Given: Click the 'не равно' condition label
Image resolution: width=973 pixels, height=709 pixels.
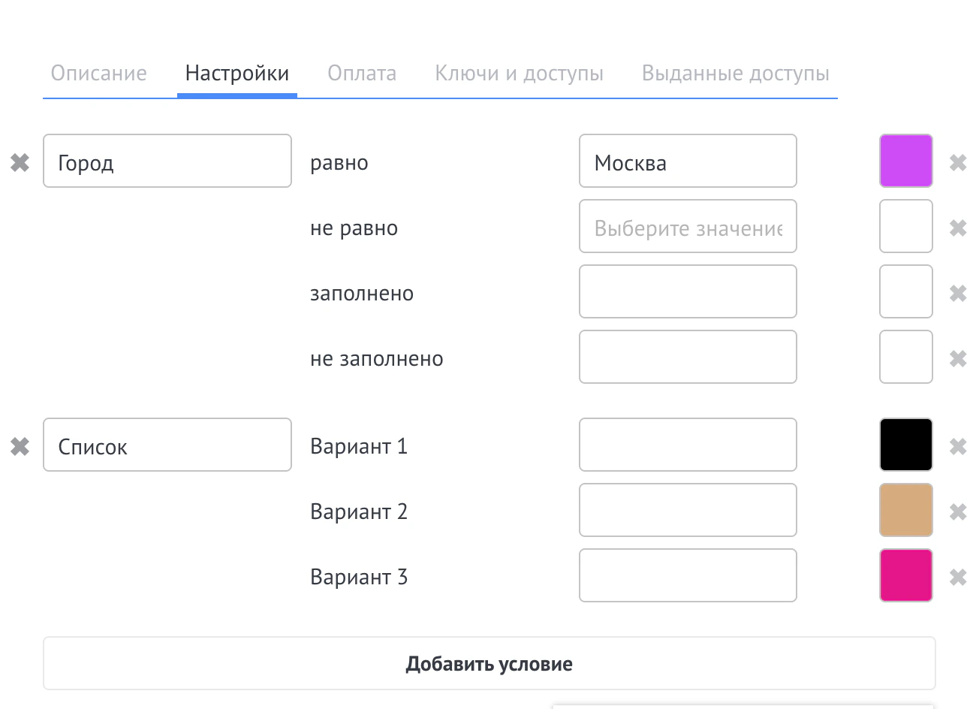Looking at the screenshot, I should [x=354, y=228].
